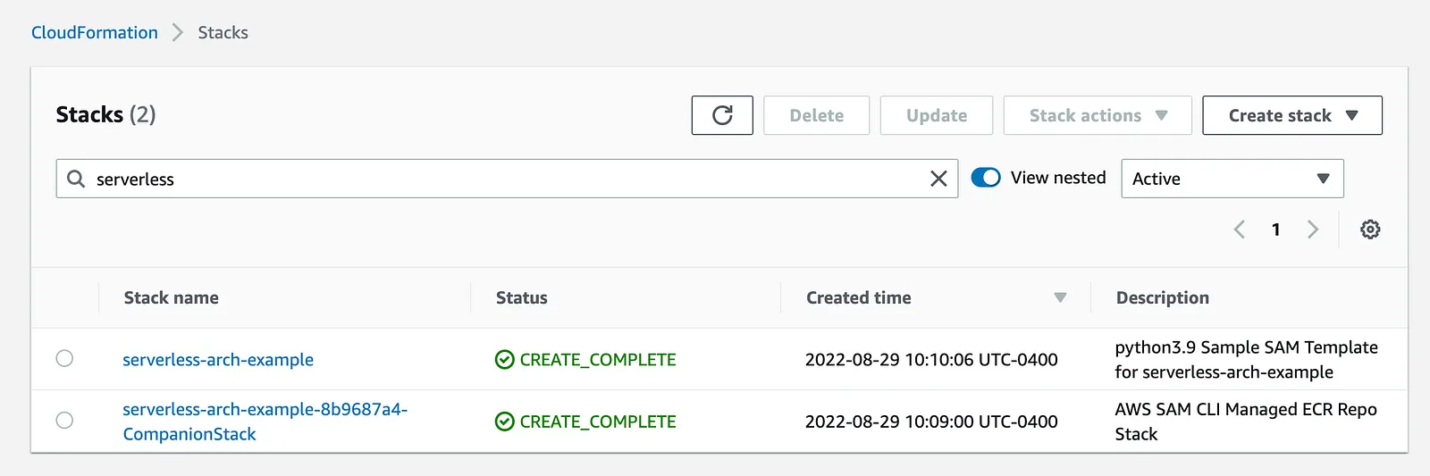Click the python3.9 Sample SAM Template description
1430x476 pixels.
click(x=1246, y=360)
